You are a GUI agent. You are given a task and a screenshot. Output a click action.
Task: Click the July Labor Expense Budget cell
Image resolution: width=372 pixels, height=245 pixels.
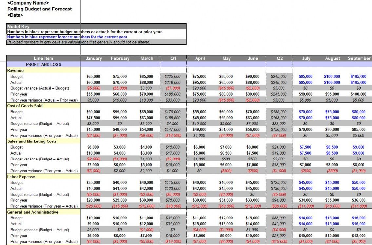pyautogui.click(x=305, y=182)
